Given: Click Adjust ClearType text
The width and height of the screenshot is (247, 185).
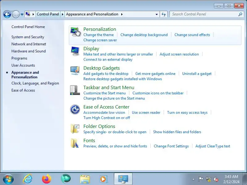Looking at the screenshot, I should [213, 146].
